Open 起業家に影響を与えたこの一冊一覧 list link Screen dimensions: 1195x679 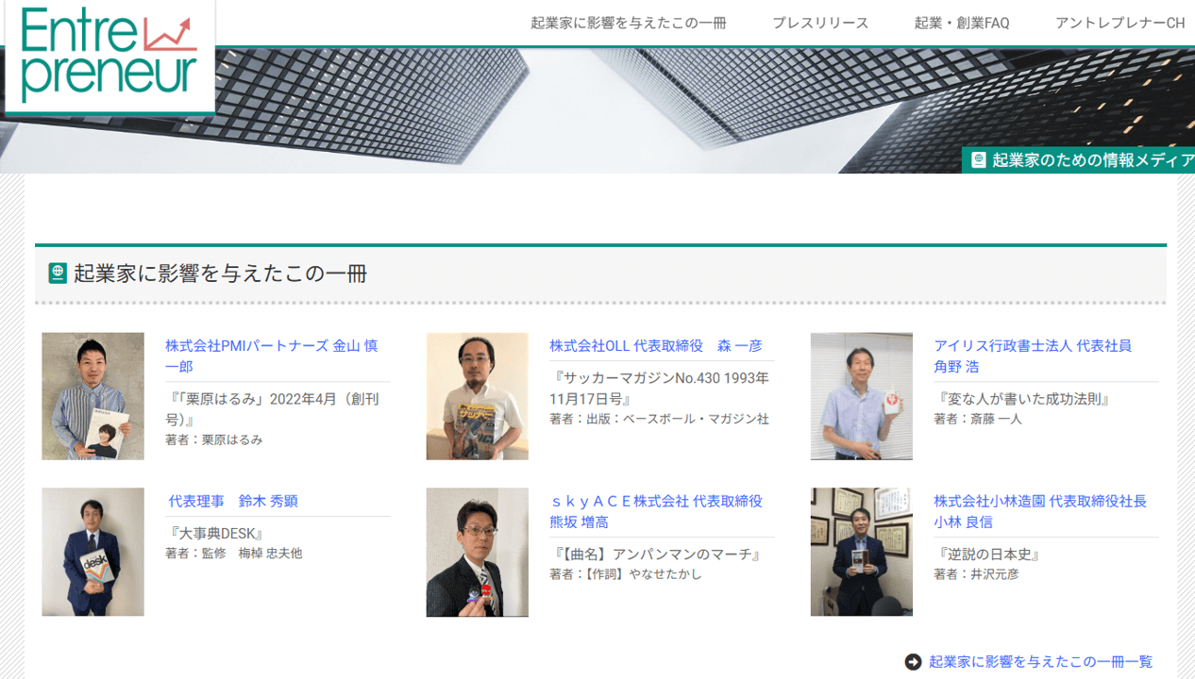1040,662
